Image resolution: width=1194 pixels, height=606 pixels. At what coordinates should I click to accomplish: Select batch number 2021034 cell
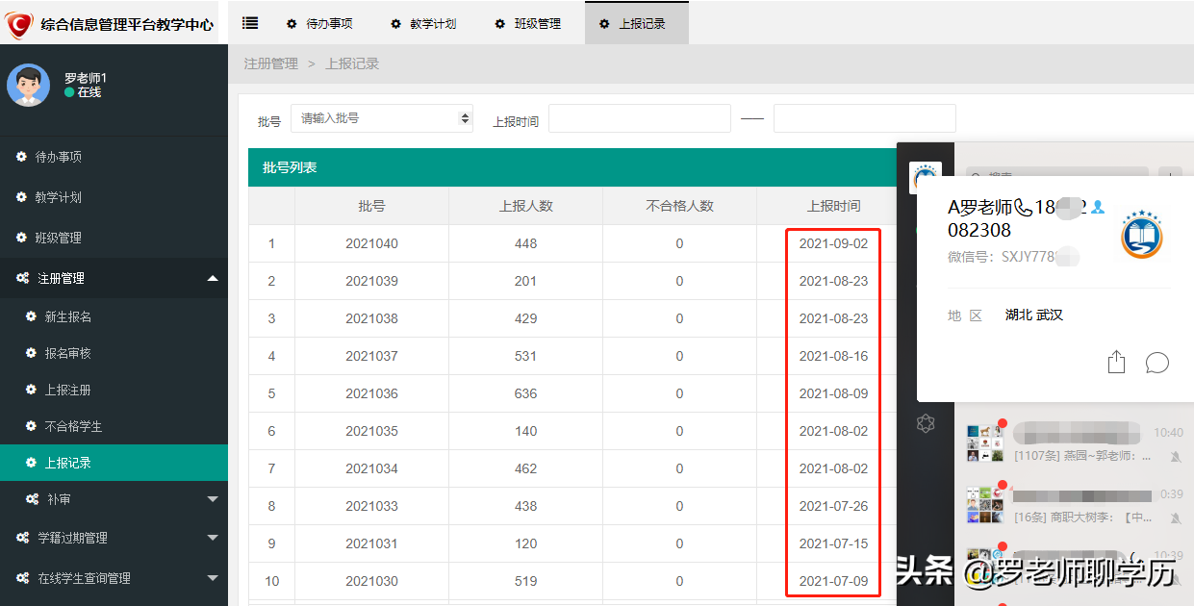[371, 468]
